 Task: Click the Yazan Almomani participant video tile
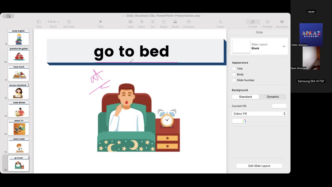(x=311, y=58)
